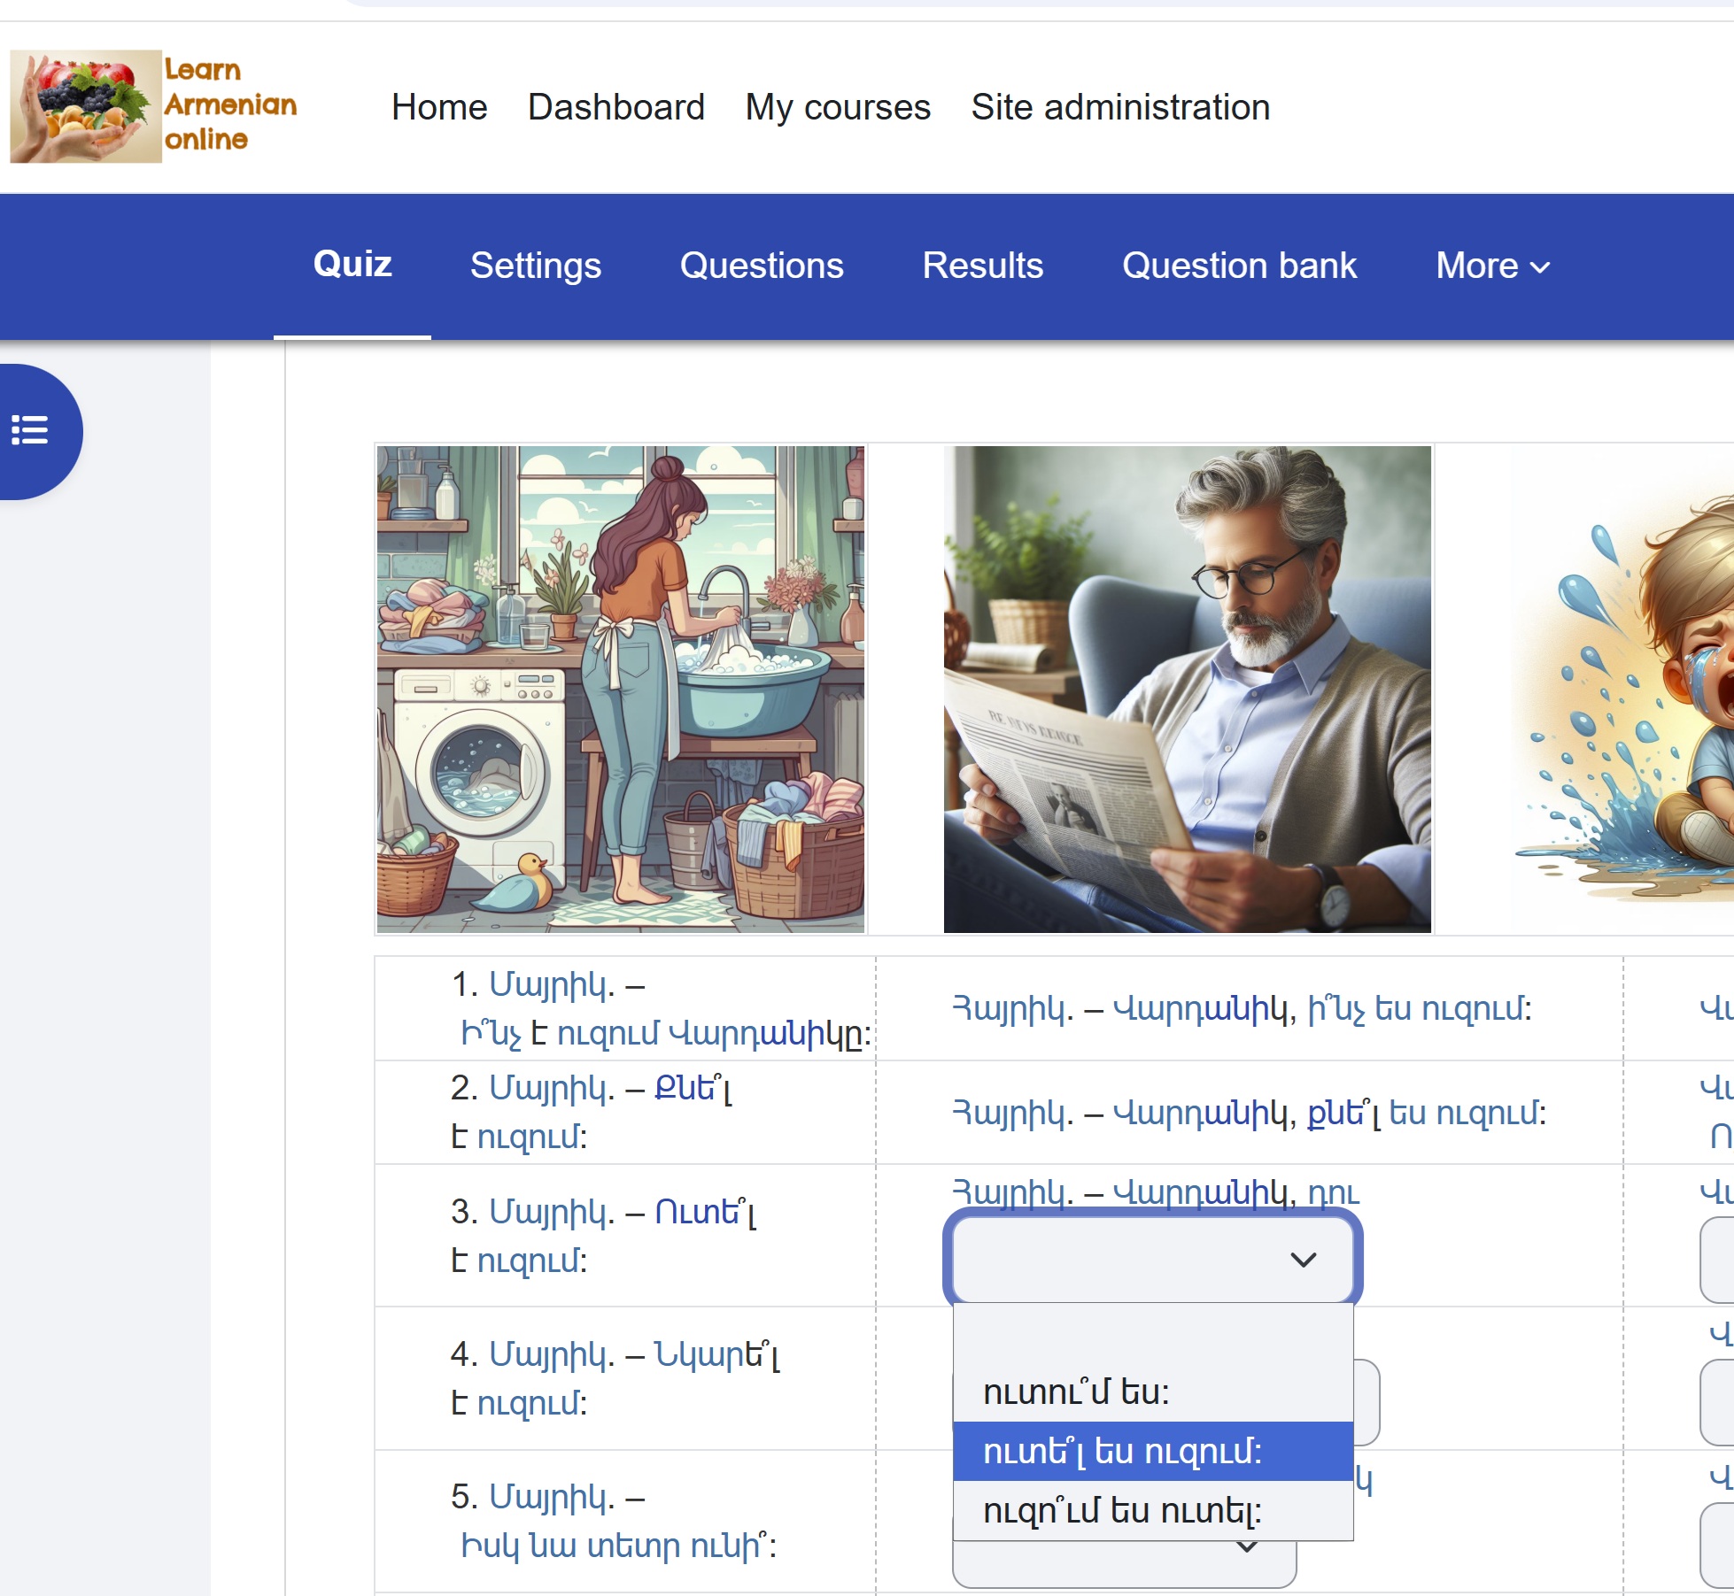This screenshot has height=1596, width=1734.
Task: Open the Home navigation link
Action: tap(439, 107)
